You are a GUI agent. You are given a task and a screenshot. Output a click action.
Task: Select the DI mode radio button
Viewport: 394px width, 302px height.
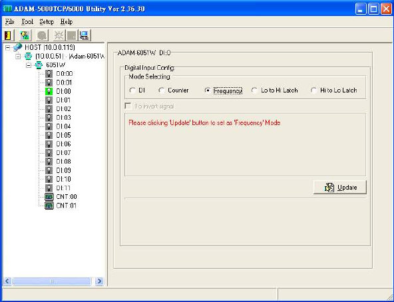point(132,90)
